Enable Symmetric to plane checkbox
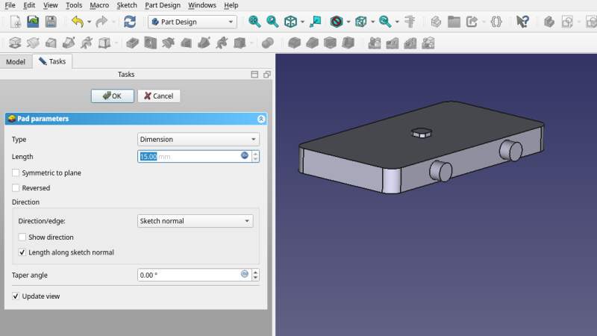This screenshot has height=336, width=597. [16, 173]
